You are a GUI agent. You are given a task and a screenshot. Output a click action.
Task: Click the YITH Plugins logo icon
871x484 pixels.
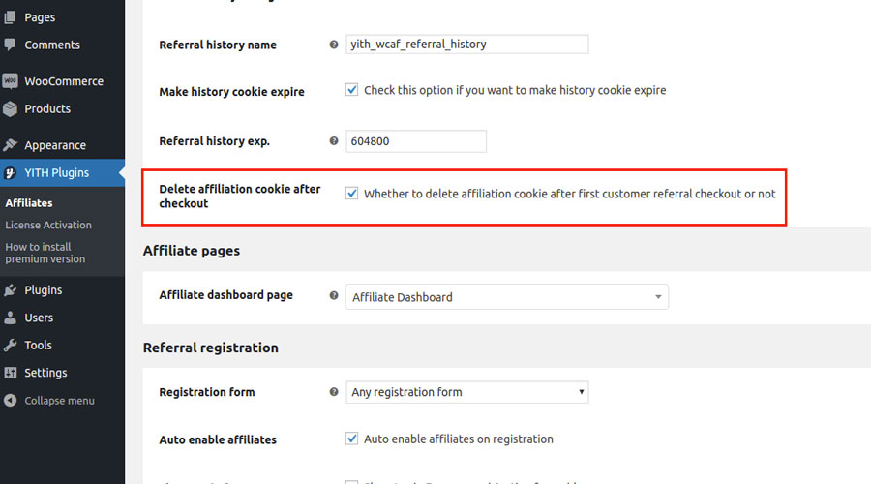pos(10,173)
